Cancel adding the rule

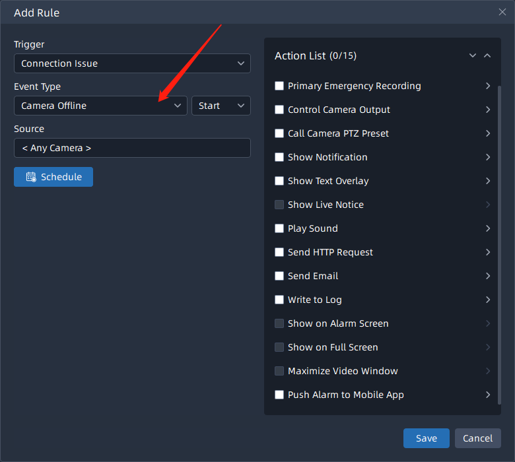pos(477,438)
